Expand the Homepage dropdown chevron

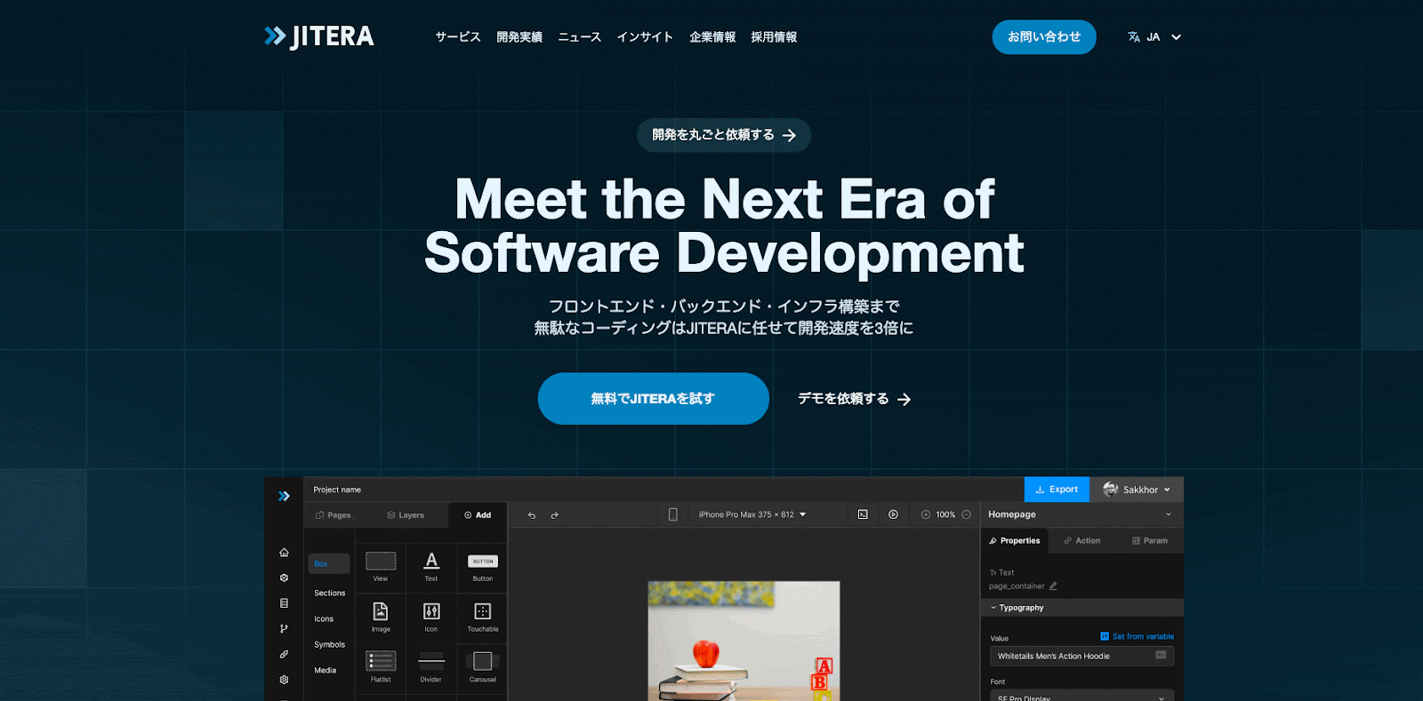click(1169, 514)
